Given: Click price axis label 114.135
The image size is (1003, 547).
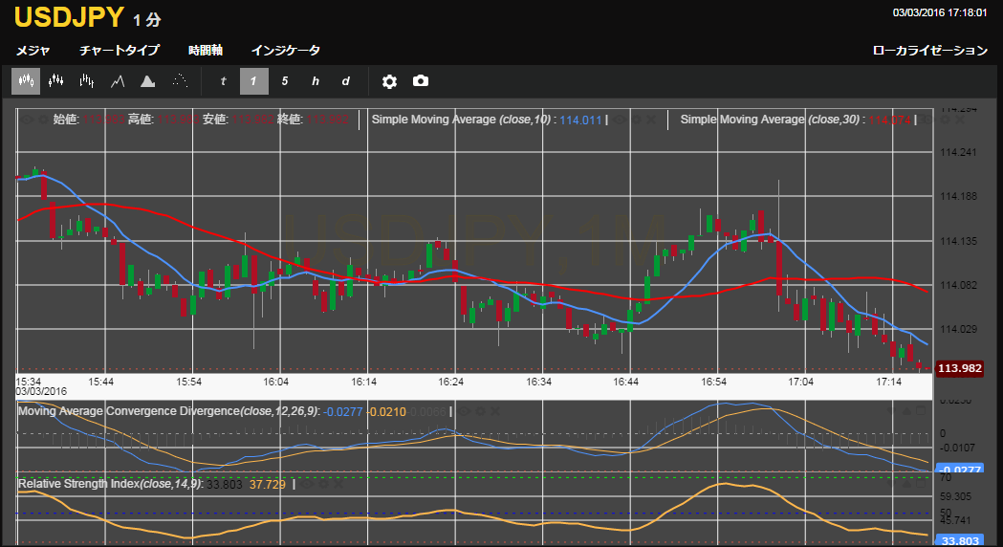Looking at the screenshot, I should pos(959,241).
